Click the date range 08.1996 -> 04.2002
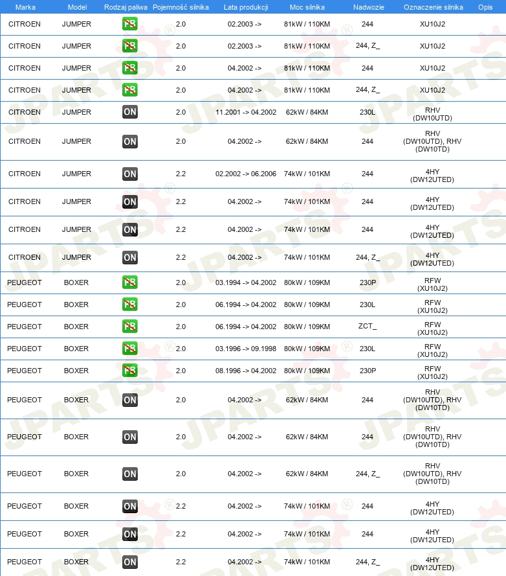506x576 pixels. click(x=246, y=371)
